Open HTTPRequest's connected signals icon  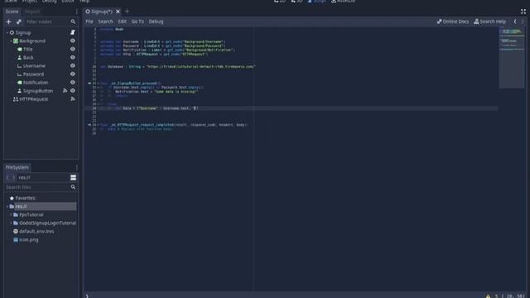point(73,99)
